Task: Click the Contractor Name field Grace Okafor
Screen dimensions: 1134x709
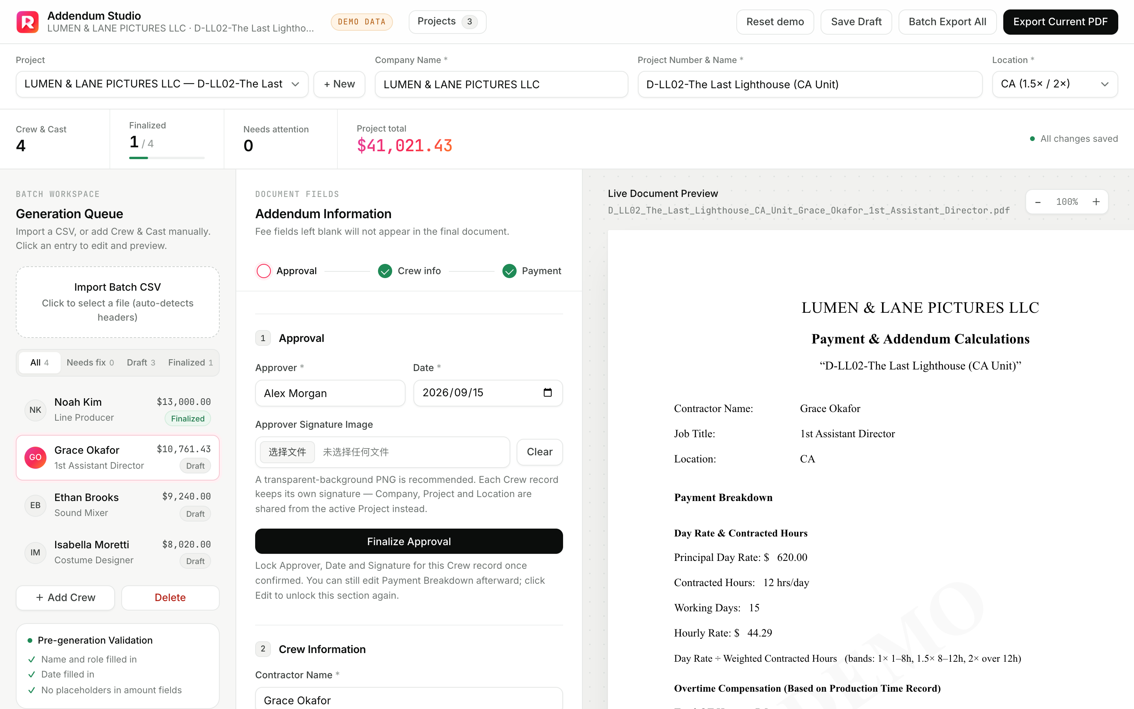Action: 409,699
